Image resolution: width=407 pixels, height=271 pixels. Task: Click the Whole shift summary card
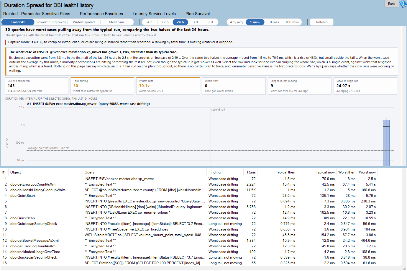(234, 86)
